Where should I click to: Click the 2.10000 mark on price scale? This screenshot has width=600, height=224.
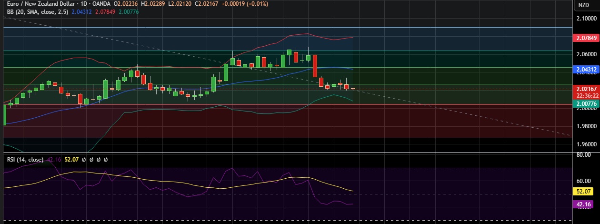click(586, 19)
